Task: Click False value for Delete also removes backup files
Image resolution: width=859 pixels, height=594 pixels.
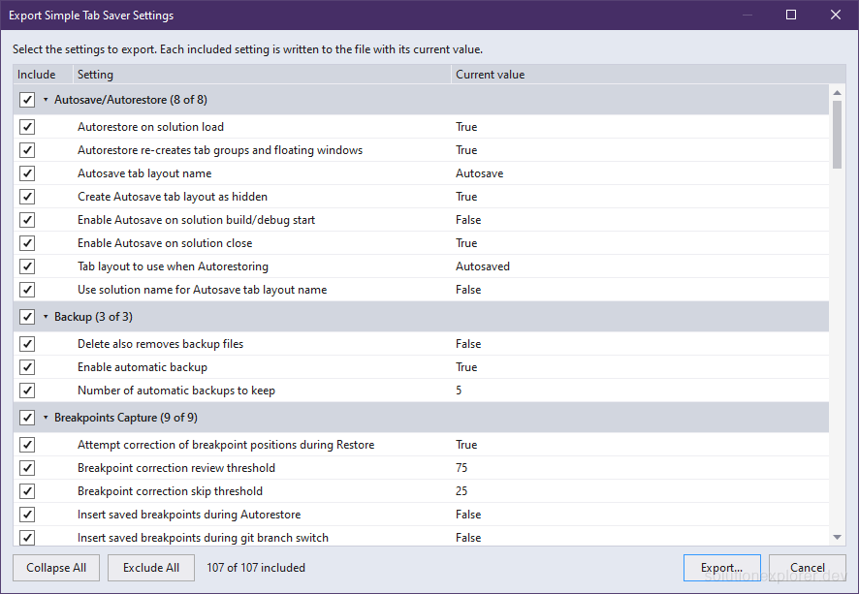Action: click(x=468, y=344)
